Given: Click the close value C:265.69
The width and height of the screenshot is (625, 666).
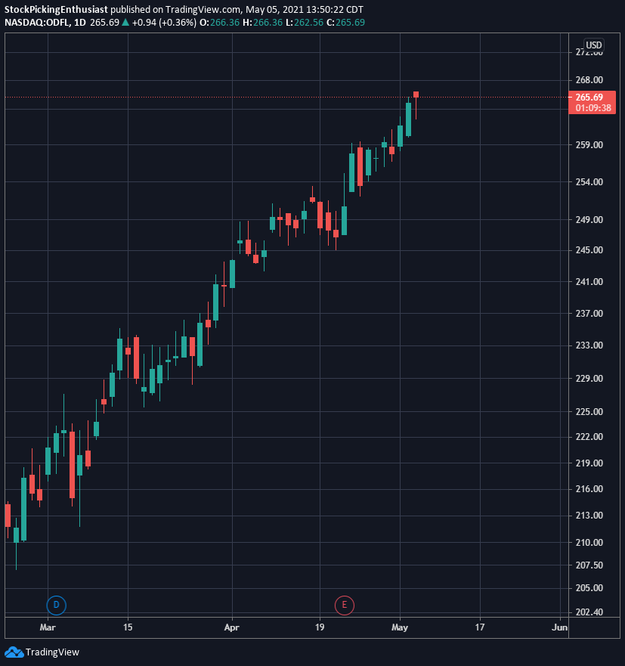Looking at the screenshot, I should 345,23.
